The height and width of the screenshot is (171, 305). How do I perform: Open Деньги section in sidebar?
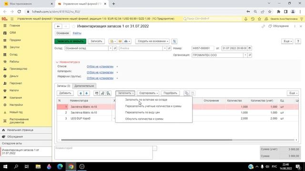[14, 76]
